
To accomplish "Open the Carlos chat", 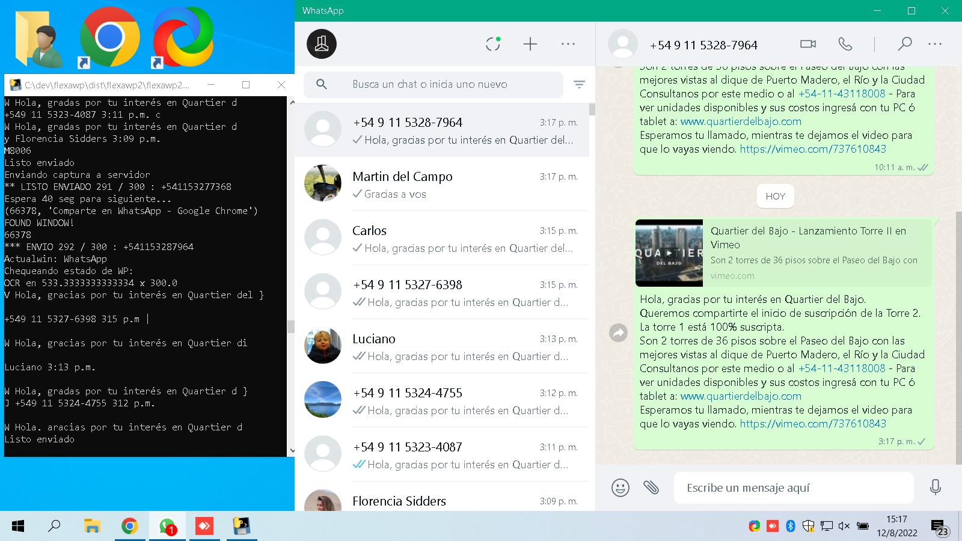I will 441,238.
